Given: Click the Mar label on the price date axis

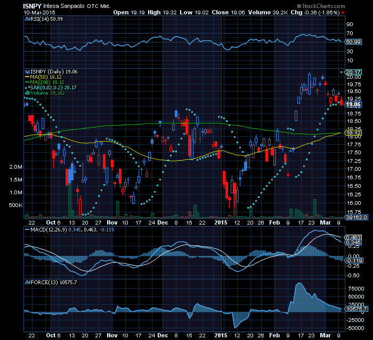Looking at the screenshot, I should pyautogui.click(x=325, y=222).
